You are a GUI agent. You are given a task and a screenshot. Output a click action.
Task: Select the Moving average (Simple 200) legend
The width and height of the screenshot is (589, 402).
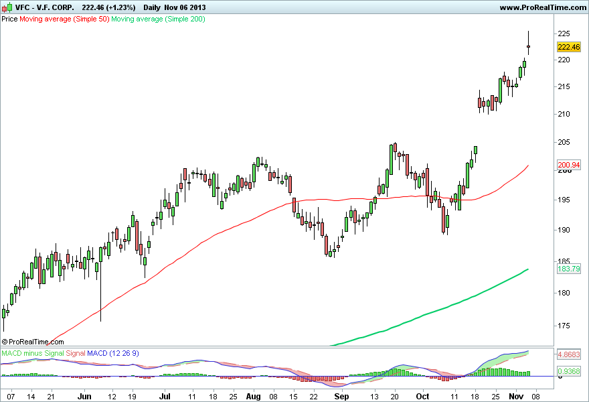point(158,19)
